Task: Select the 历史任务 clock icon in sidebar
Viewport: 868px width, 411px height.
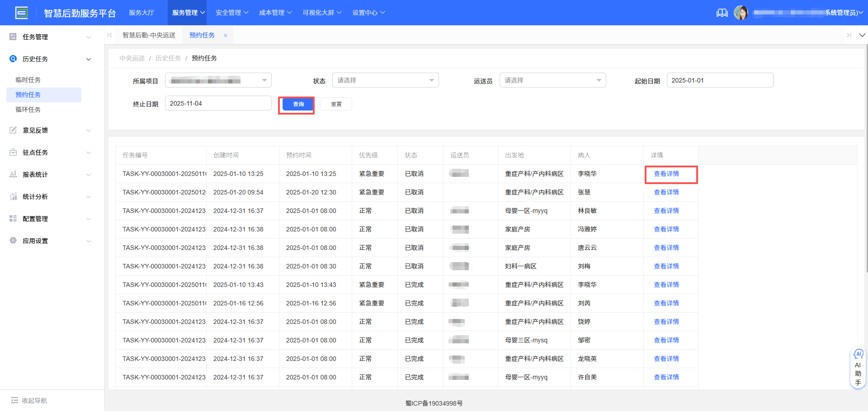Action: pyautogui.click(x=13, y=59)
